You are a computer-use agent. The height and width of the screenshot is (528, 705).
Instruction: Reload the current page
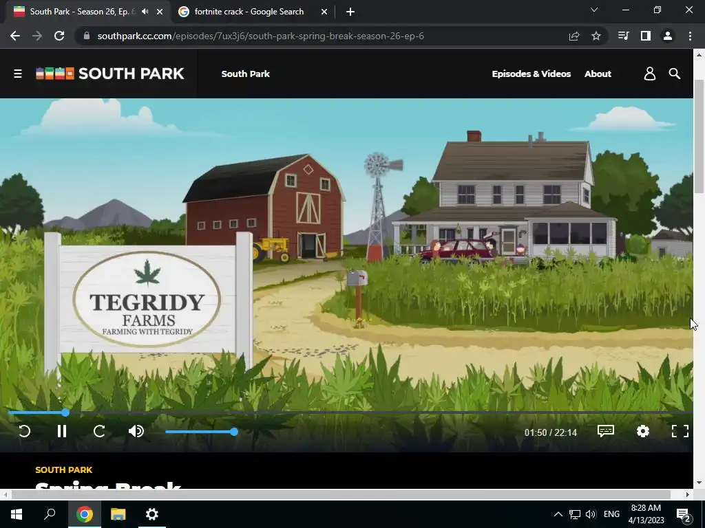coord(59,36)
